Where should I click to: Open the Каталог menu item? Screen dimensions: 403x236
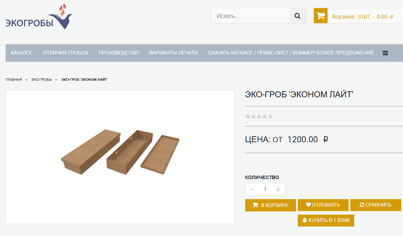pyautogui.click(x=22, y=53)
